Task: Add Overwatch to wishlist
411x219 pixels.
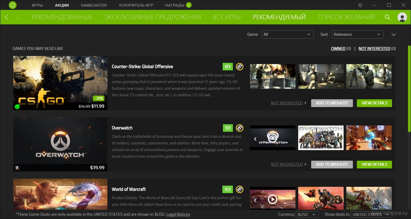Action: tap(332, 164)
